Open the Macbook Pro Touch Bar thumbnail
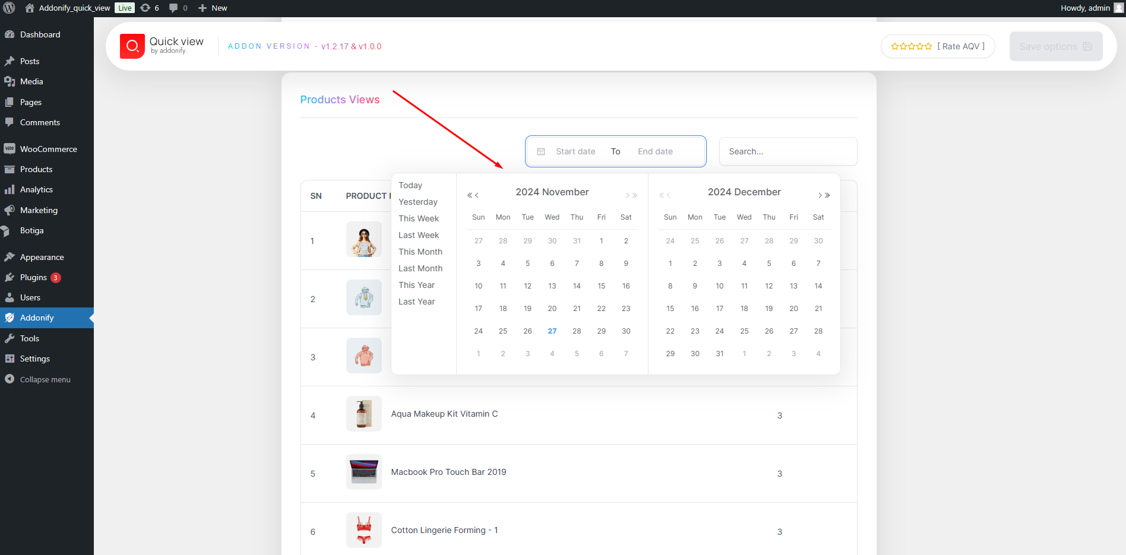 click(x=363, y=472)
